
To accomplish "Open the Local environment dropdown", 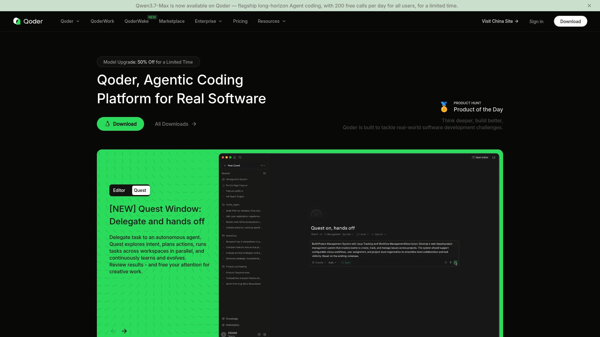I will click(x=362, y=234).
